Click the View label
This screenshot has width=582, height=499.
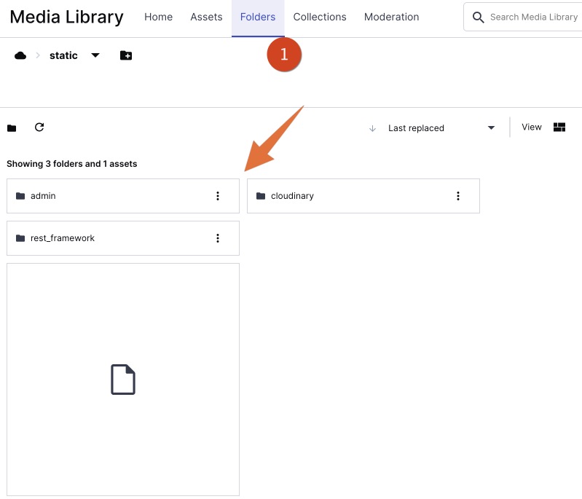532,127
